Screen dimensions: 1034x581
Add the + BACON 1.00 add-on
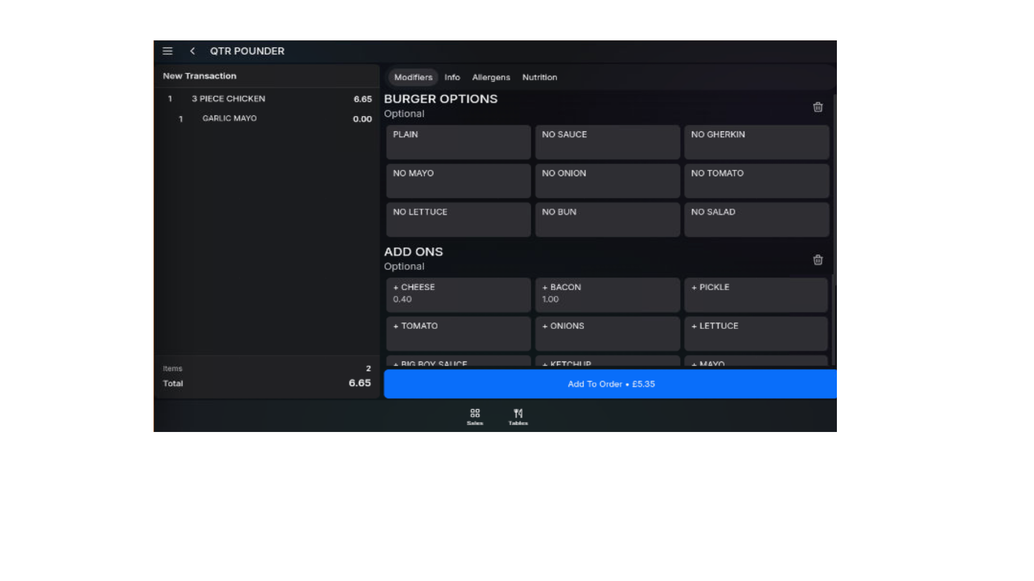(x=607, y=295)
